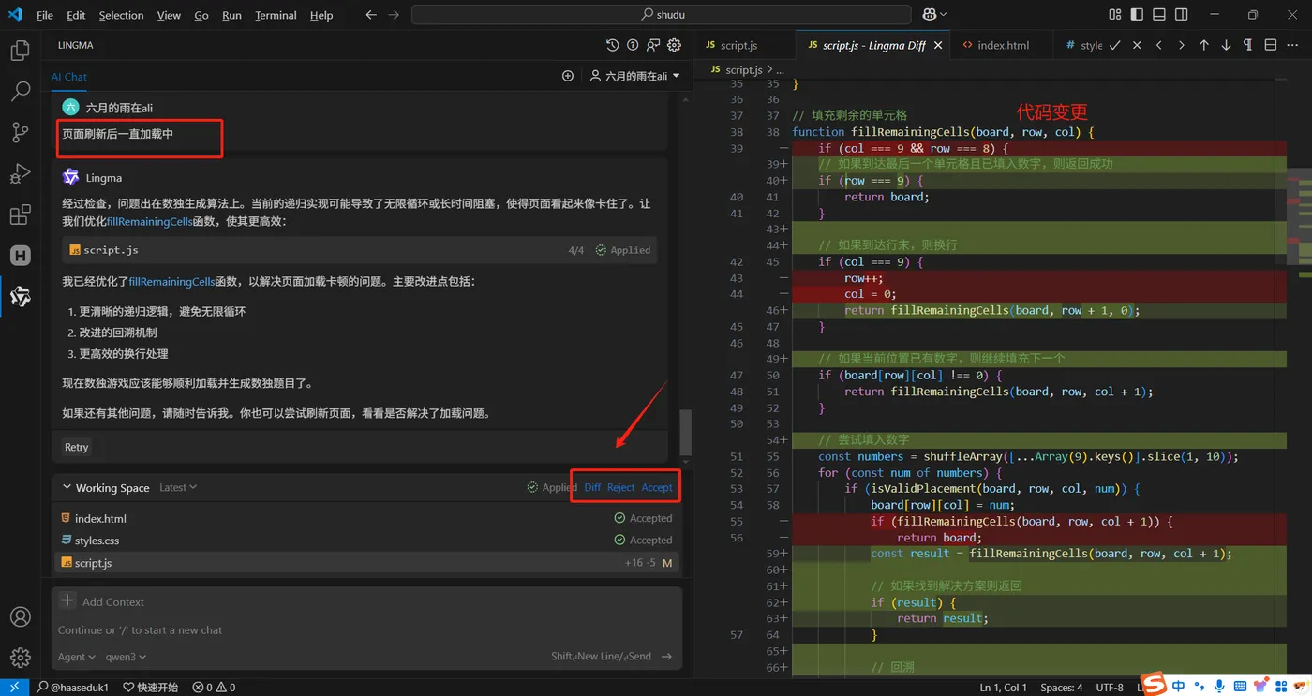This screenshot has width=1312, height=696.
Task: Open the Source Control view
Action: coord(20,133)
